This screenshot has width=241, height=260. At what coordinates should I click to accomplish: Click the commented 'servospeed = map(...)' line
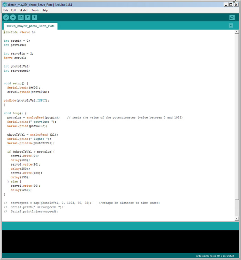48,203
